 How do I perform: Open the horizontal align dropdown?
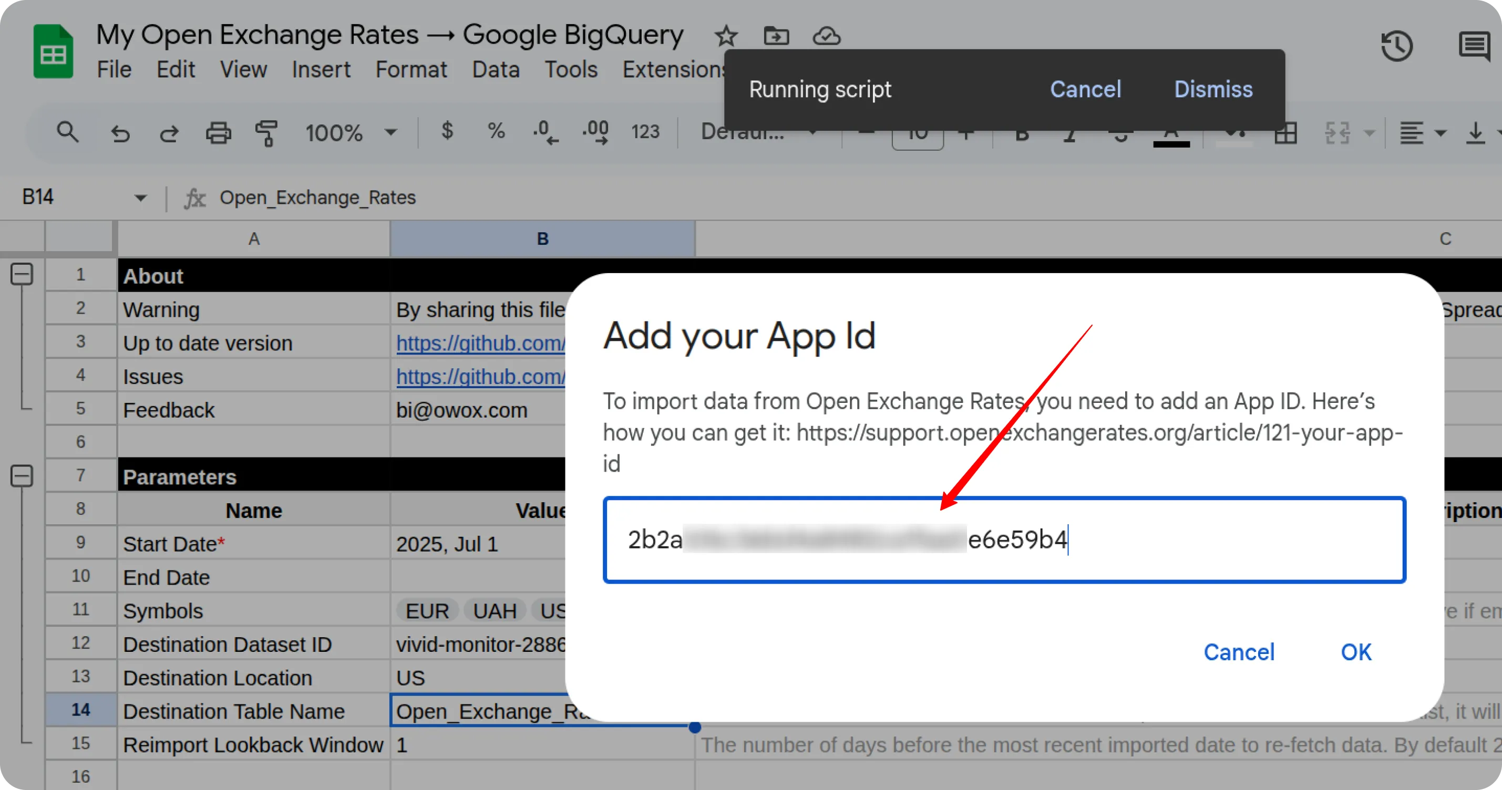tap(1423, 133)
